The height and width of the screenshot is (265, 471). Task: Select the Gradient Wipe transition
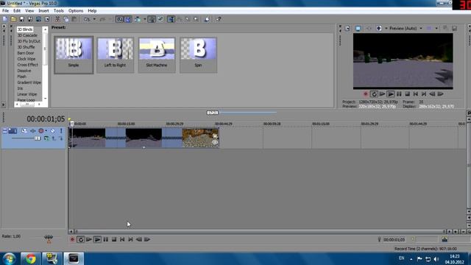click(29, 82)
